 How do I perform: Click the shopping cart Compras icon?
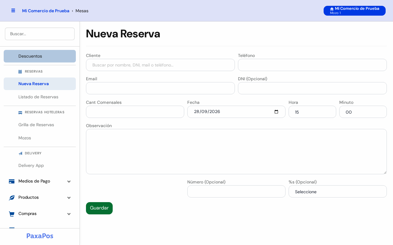point(12,214)
